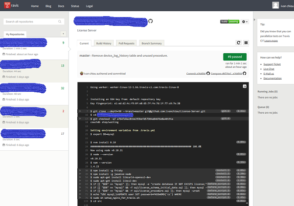Click calendar icon by 'about an hour ago'
Screen dimensions: 294x206
point(3,54)
